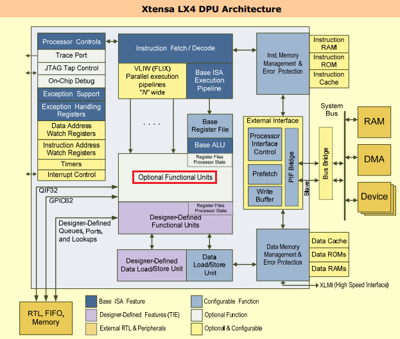Select the On-Chip Debug block
This screenshot has height=339, width=400.
(71, 81)
